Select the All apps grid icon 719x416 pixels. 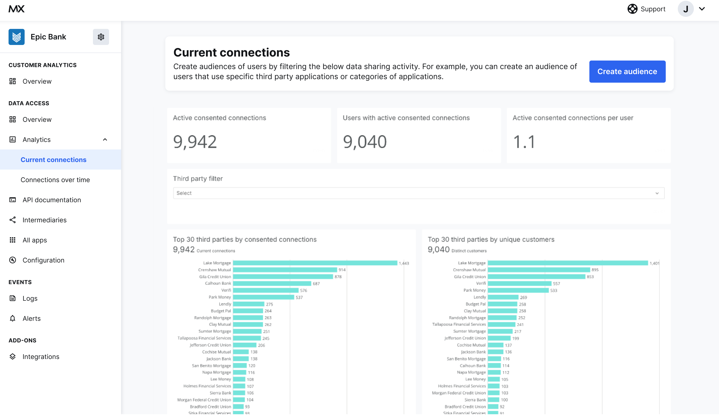pyautogui.click(x=13, y=240)
